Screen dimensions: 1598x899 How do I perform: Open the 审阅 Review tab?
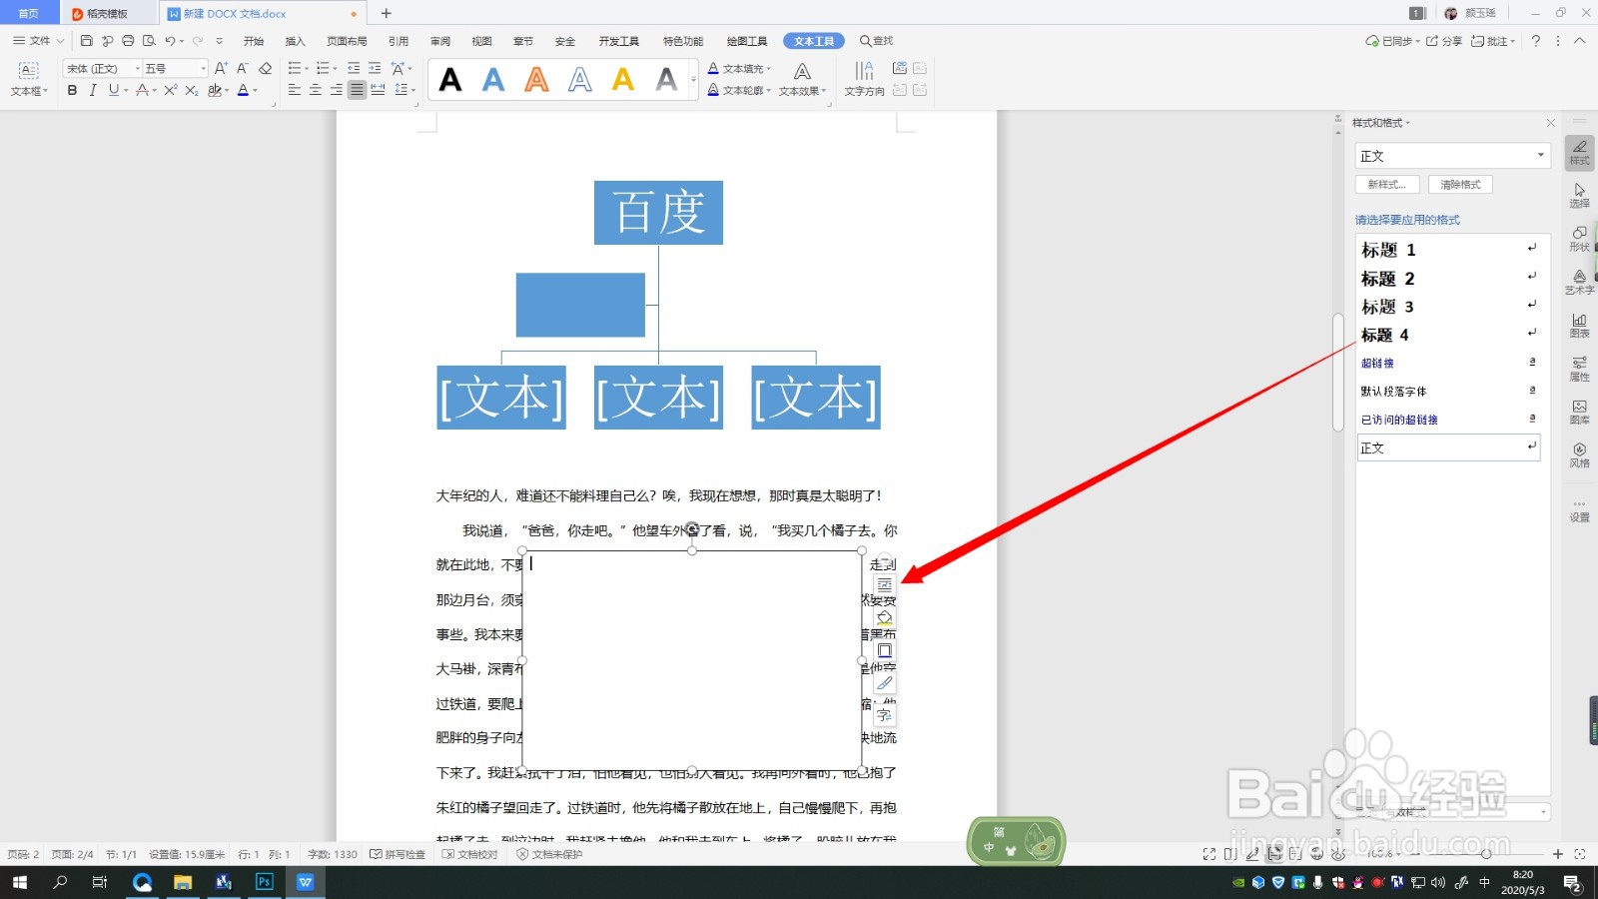point(440,41)
